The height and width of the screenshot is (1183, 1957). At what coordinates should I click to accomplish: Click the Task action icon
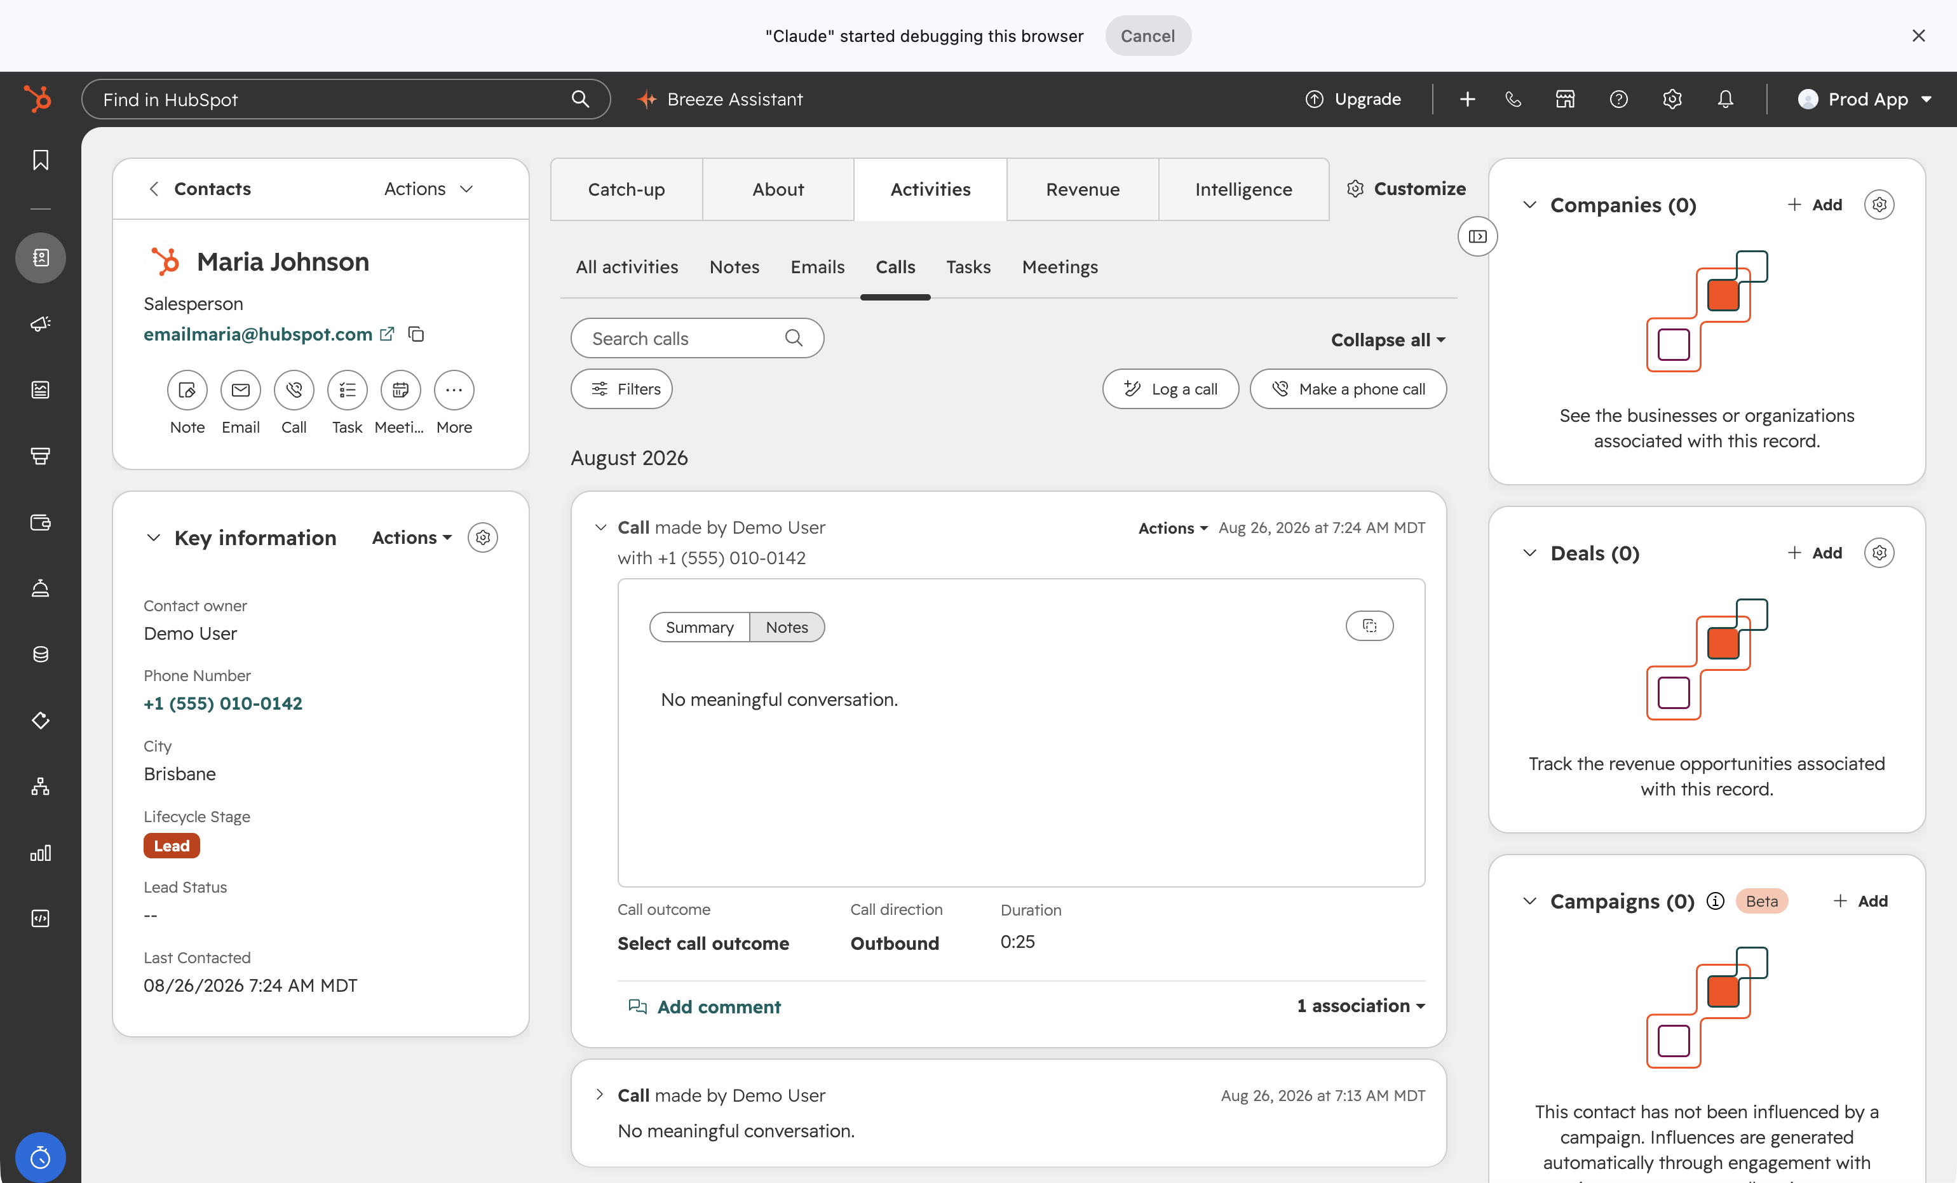[x=347, y=390]
